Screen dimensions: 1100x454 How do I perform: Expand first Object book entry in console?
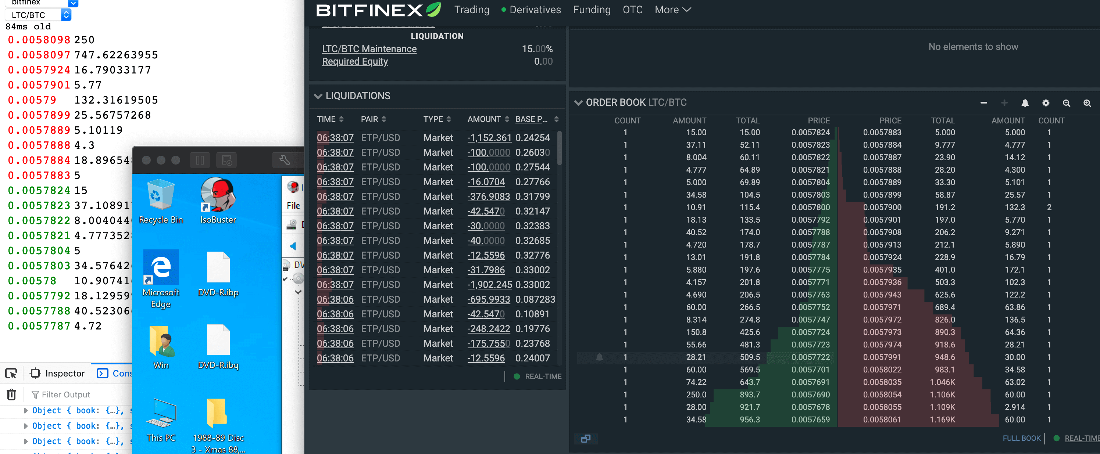coord(26,411)
